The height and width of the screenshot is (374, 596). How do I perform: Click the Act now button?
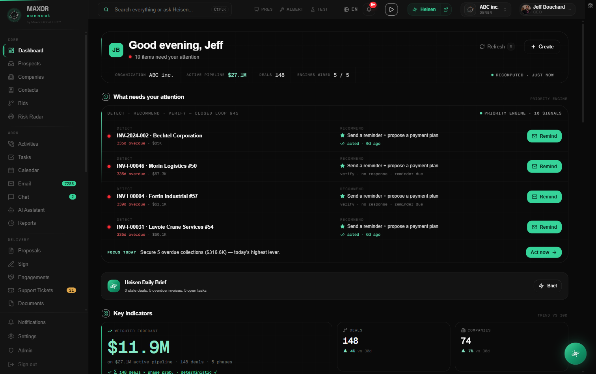pos(544,252)
